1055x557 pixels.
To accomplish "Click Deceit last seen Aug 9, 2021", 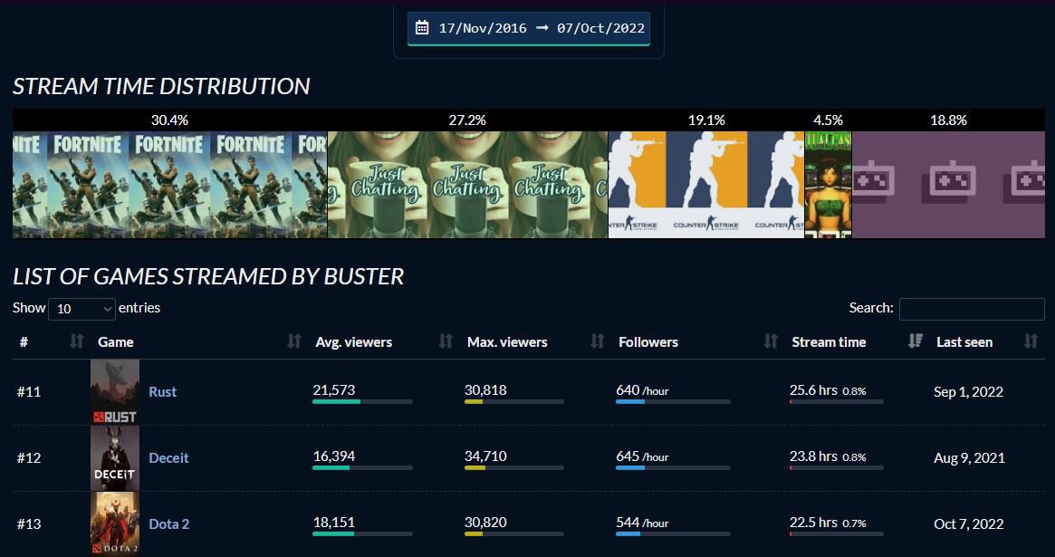I will coord(970,457).
